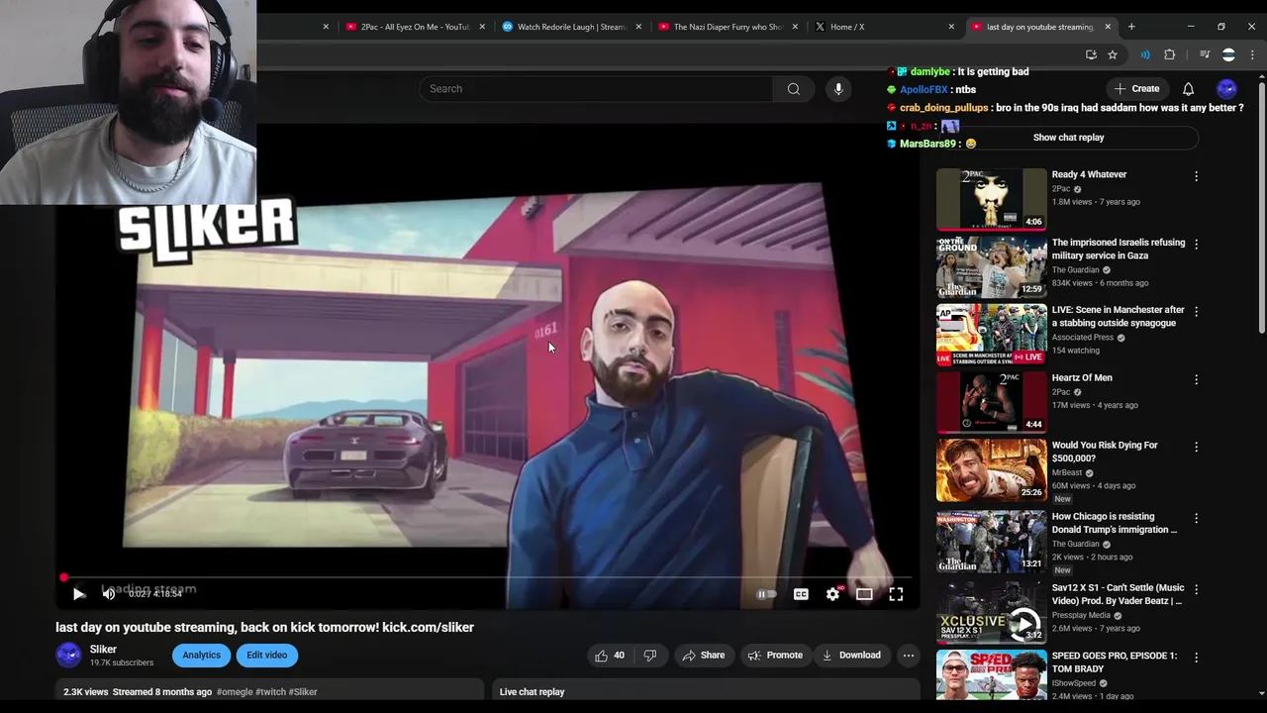The width and height of the screenshot is (1267, 713).
Task: Open a new browser tab
Action: (x=1131, y=27)
